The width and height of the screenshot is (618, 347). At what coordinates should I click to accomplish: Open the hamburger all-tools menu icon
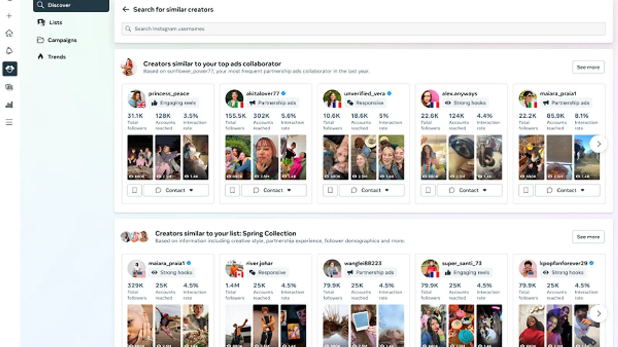[x=9, y=122]
